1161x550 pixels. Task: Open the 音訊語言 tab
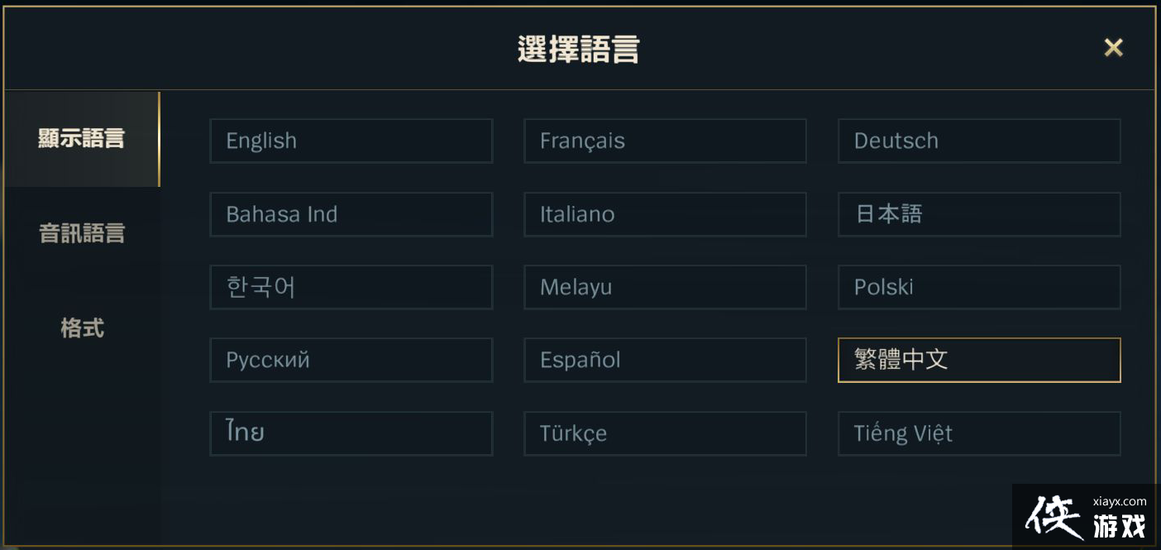(x=81, y=233)
